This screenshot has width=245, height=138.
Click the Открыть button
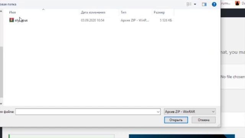click(x=176, y=120)
